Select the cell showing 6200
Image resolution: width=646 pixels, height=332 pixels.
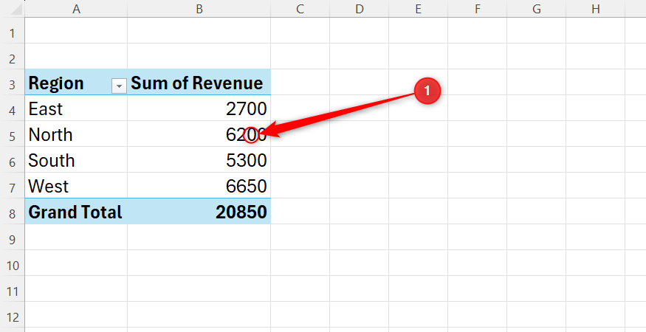point(199,134)
